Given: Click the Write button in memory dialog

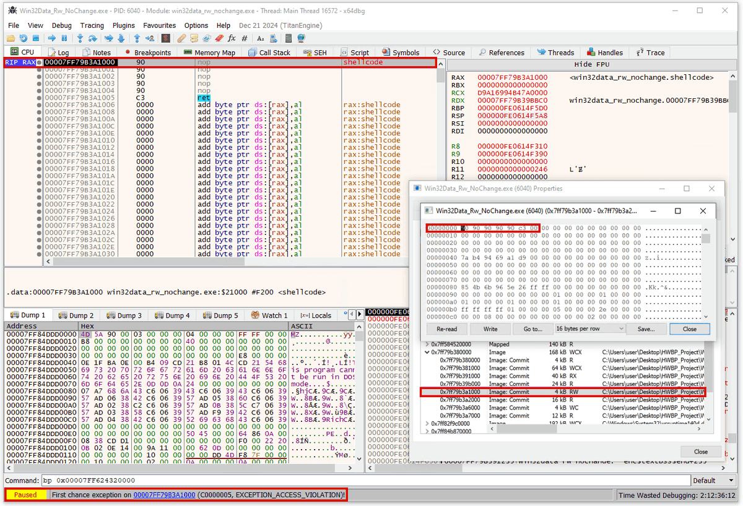Looking at the screenshot, I should (490, 328).
